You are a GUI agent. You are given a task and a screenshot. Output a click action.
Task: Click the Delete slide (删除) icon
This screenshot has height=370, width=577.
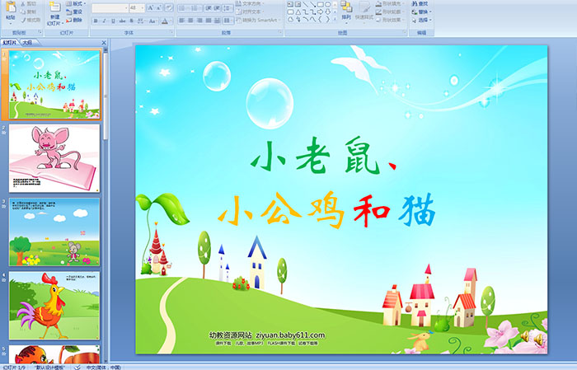76,21
